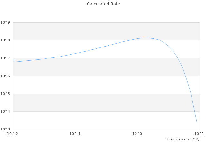Click the 10^5 y-axis tick label
Screen dimensions: 206x155
(x=5, y=94)
